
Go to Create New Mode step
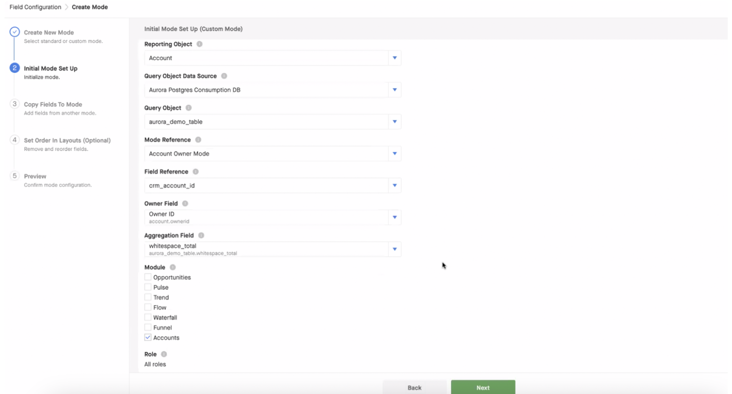click(49, 33)
